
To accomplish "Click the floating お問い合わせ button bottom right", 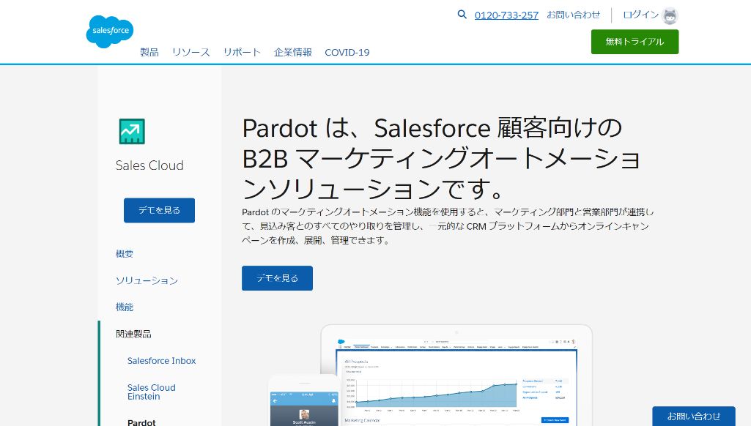I will [x=693, y=416].
